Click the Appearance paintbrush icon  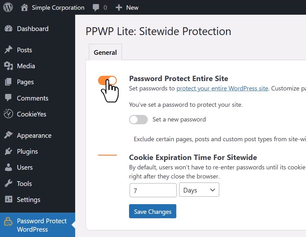coord(8,136)
